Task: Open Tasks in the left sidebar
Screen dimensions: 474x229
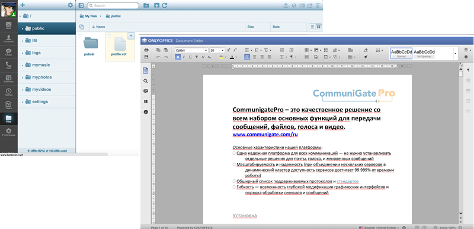Action: coord(8,105)
